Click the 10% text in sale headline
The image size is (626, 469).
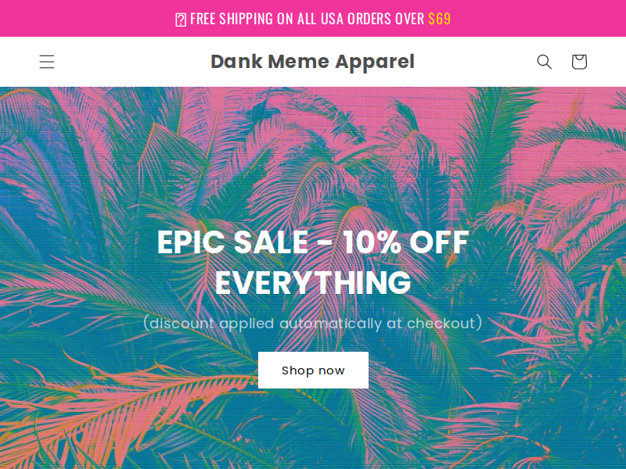(372, 242)
